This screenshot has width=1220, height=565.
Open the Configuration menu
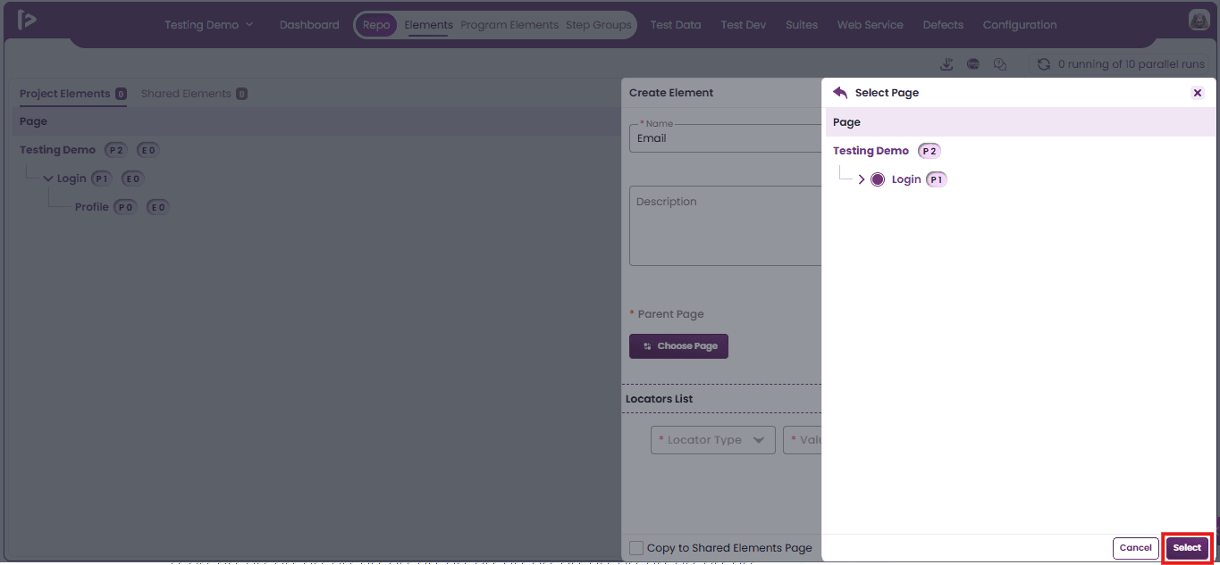pos(1020,25)
